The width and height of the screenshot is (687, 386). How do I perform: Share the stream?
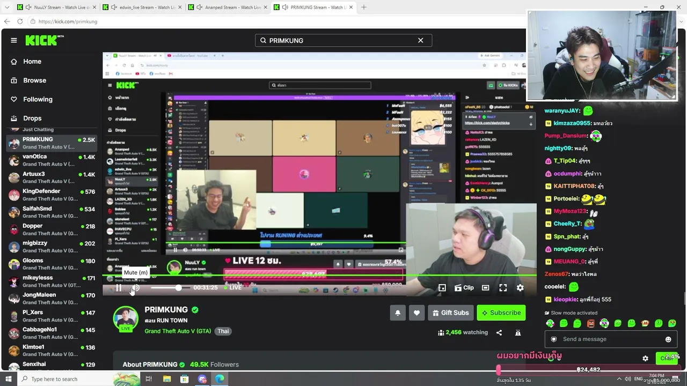499,332
